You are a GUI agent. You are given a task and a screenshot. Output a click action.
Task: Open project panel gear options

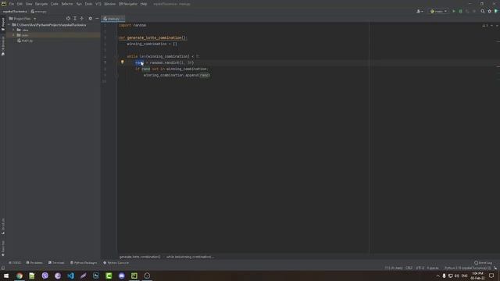[x=91, y=19]
